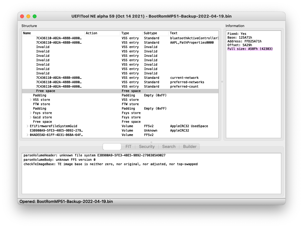Click the Fixed: Yes info line

pos(237,34)
